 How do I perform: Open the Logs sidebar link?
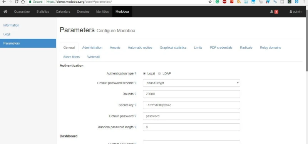(x=7, y=34)
